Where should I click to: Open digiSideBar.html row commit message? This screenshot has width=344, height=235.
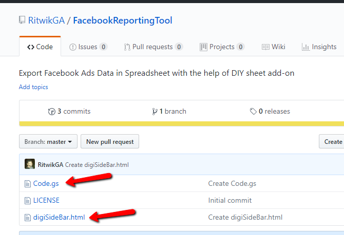point(245,217)
